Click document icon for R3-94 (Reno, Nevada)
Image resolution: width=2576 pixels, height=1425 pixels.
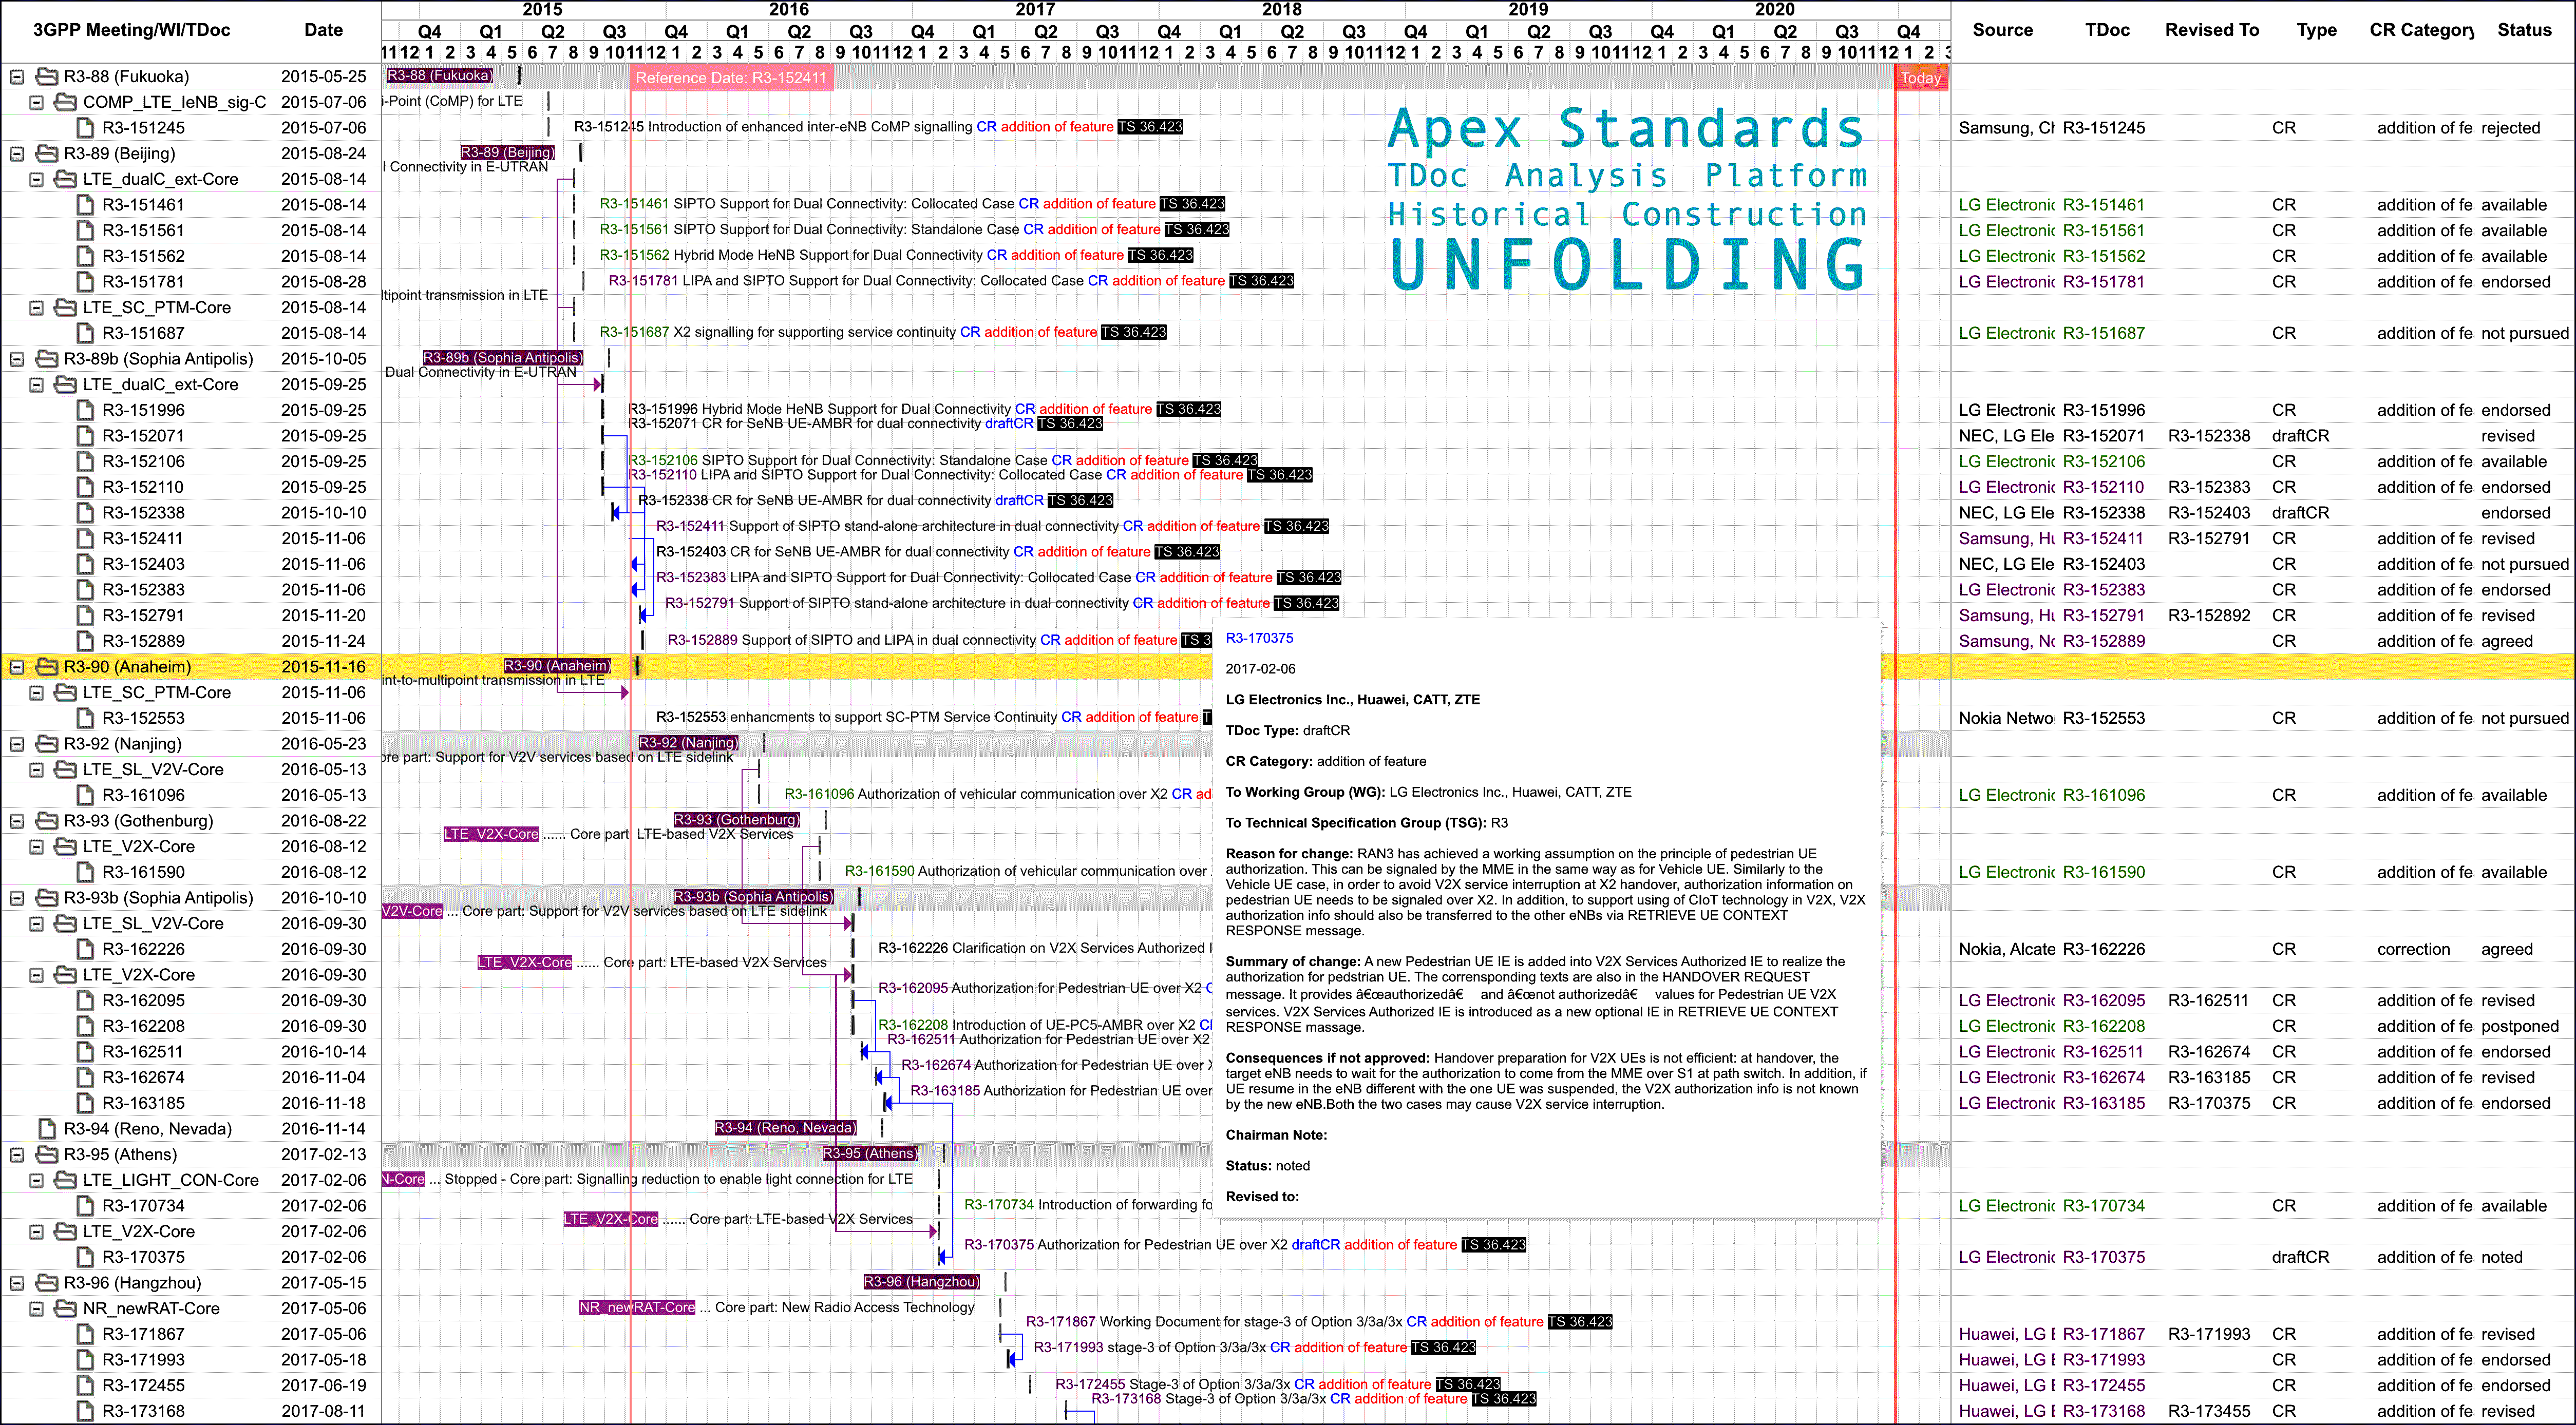click(47, 1129)
